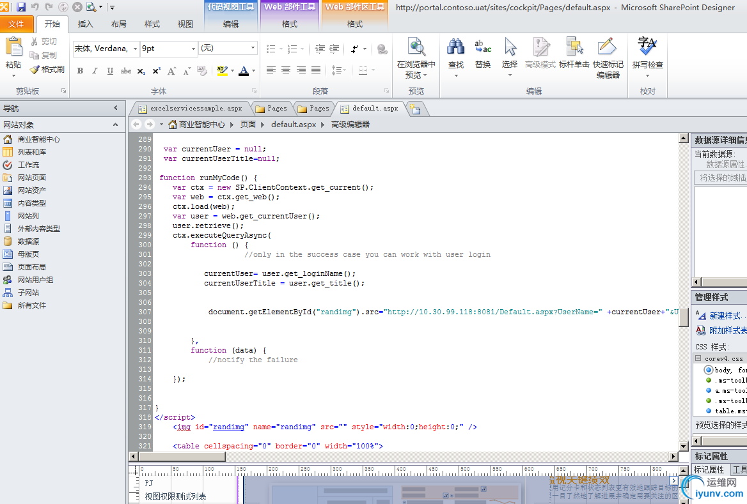This screenshot has width=747, height=504.
Task: Toggle subscript formatting
Action: 141,71
